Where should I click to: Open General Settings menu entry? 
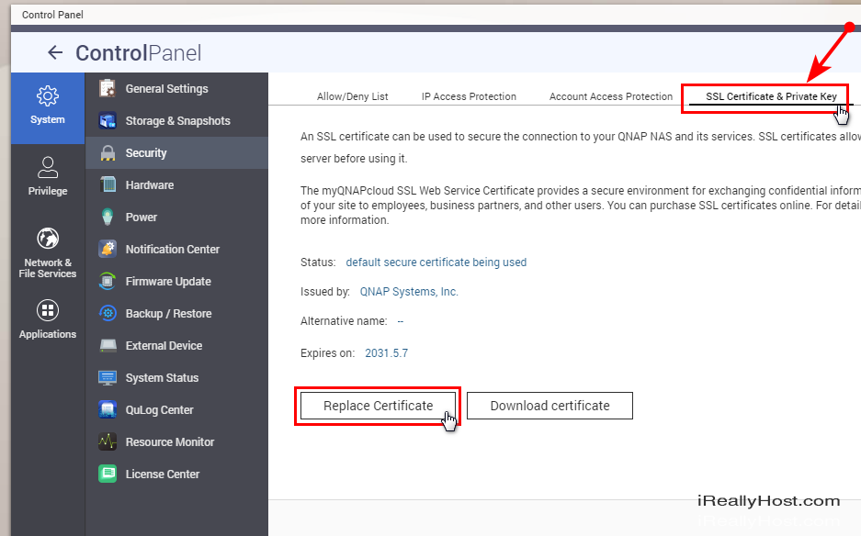click(x=167, y=89)
